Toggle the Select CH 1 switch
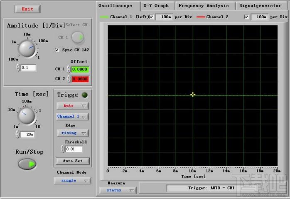The width and height of the screenshot is (290, 199). 78,37
